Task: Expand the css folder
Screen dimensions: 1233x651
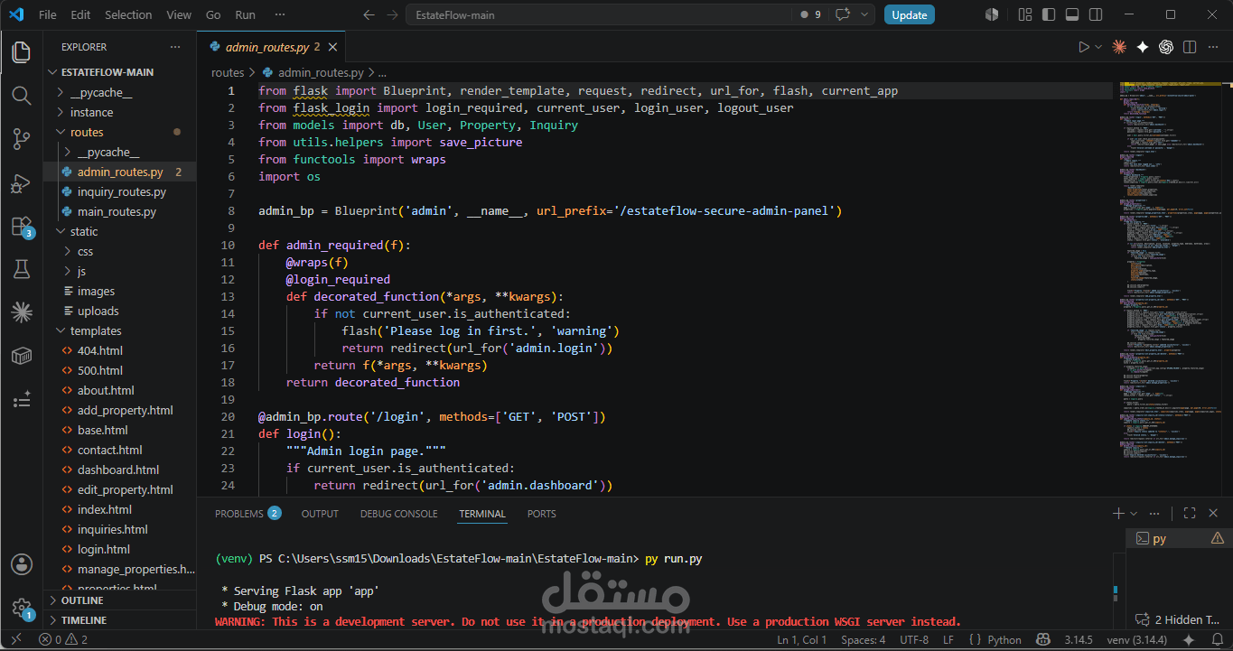Action: click(x=85, y=251)
